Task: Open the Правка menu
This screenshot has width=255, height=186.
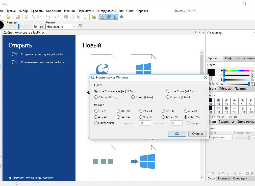Action: coord(11,11)
